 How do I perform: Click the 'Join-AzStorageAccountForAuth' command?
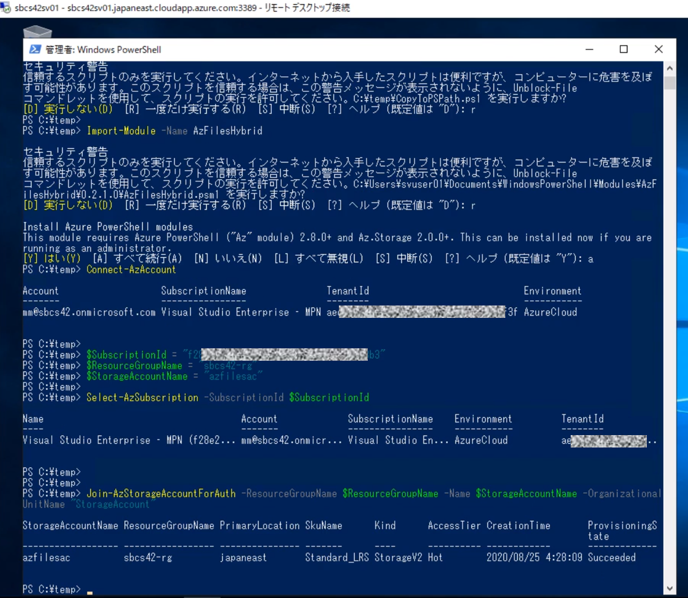[x=161, y=493]
